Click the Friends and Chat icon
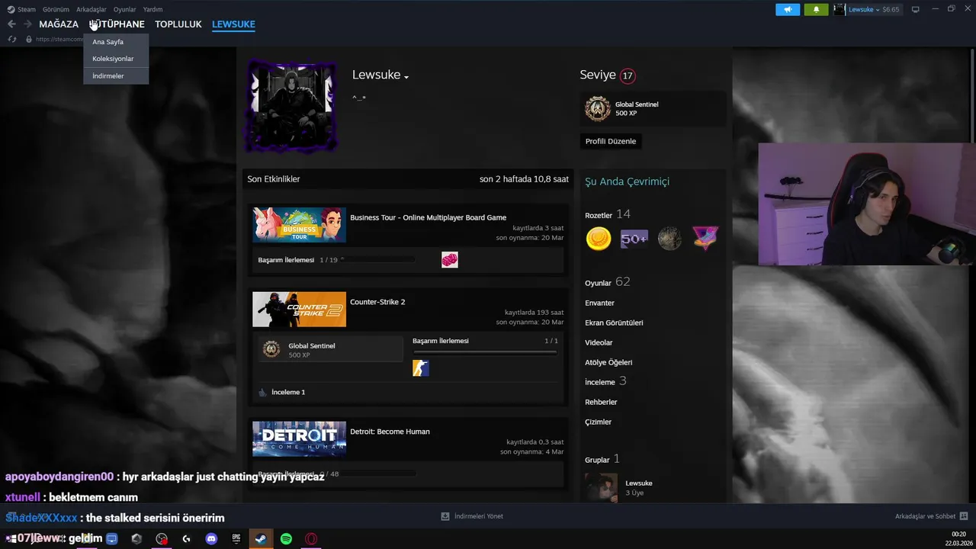 (964, 516)
